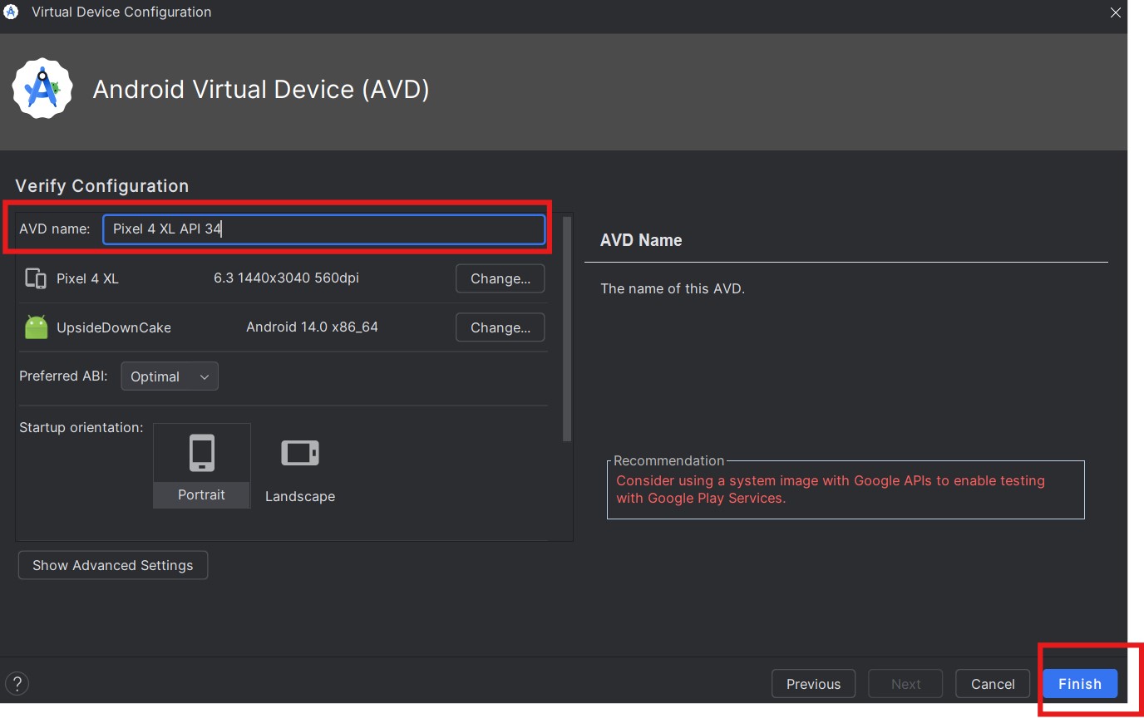Click the Android Studio logo in title bar
This screenshot has height=718, width=1144.
[x=11, y=12]
